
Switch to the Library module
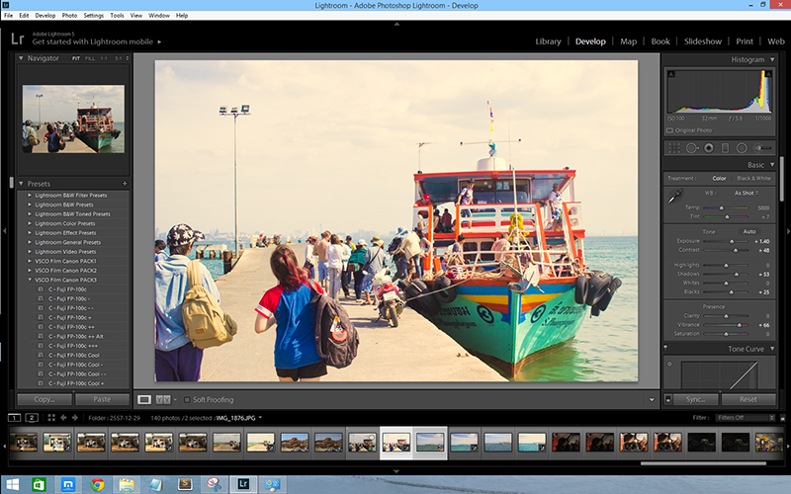point(548,41)
